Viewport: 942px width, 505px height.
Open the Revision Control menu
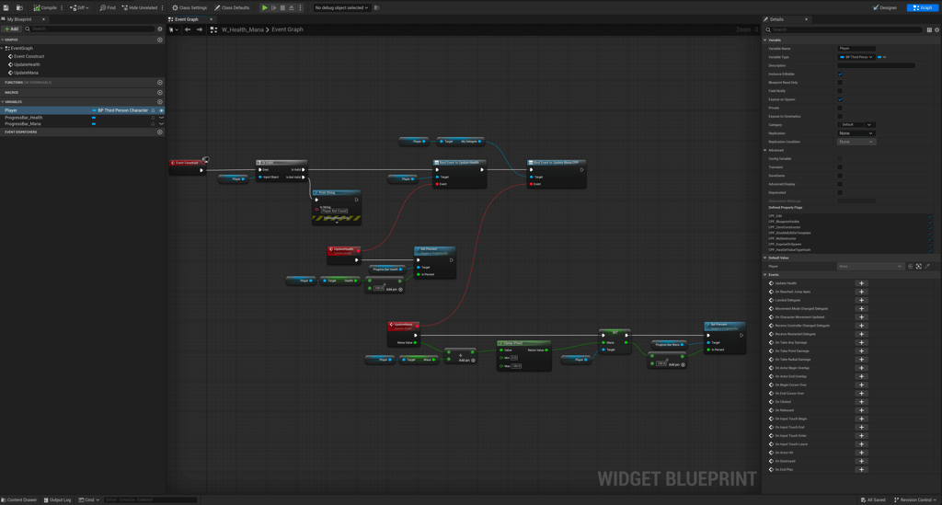click(915, 499)
